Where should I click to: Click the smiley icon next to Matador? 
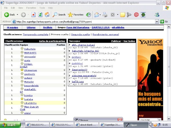[22, 81]
